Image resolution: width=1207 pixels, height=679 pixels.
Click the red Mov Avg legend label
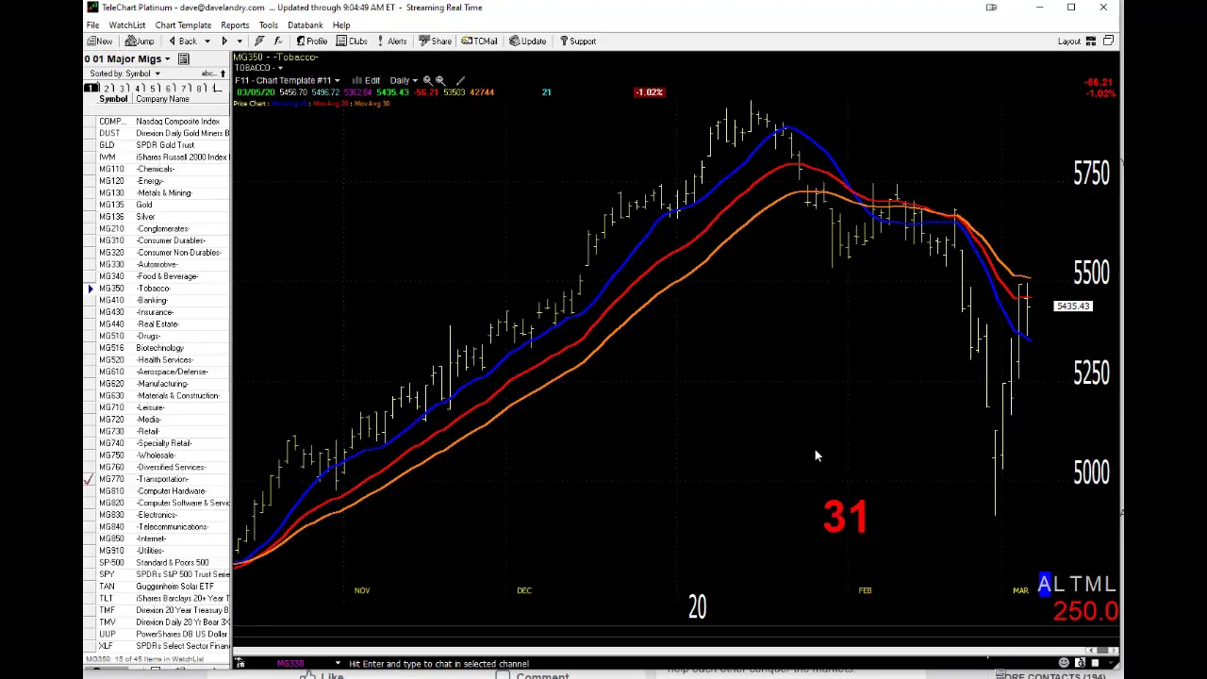[x=330, y=103]
